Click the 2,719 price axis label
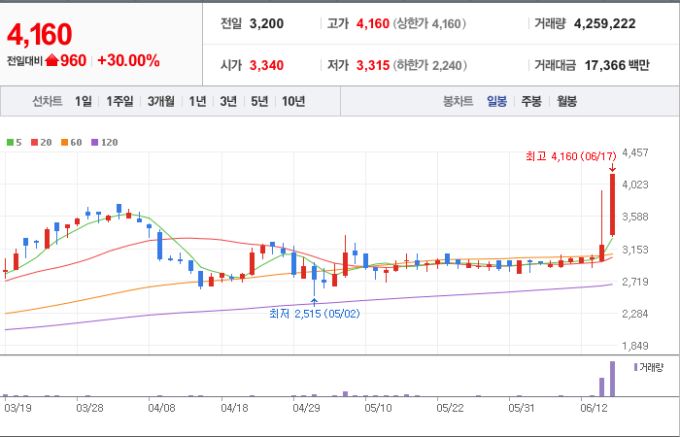The image size is (680, 437). (635, 282)
